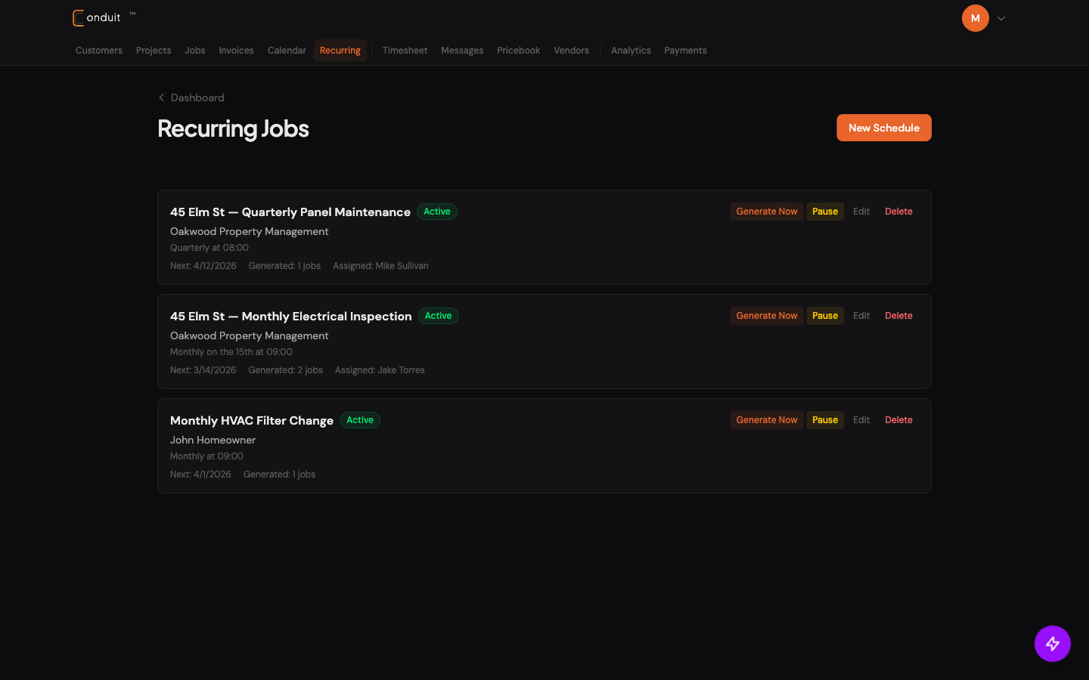This screenshot has height=680, width=1089.
Task: Generate Now for Quarterly Panel Maintenance
Action: pos(767,212)
